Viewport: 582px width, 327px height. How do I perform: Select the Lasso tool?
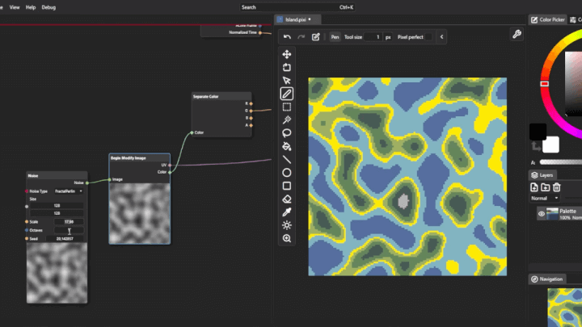click(286, 133)
